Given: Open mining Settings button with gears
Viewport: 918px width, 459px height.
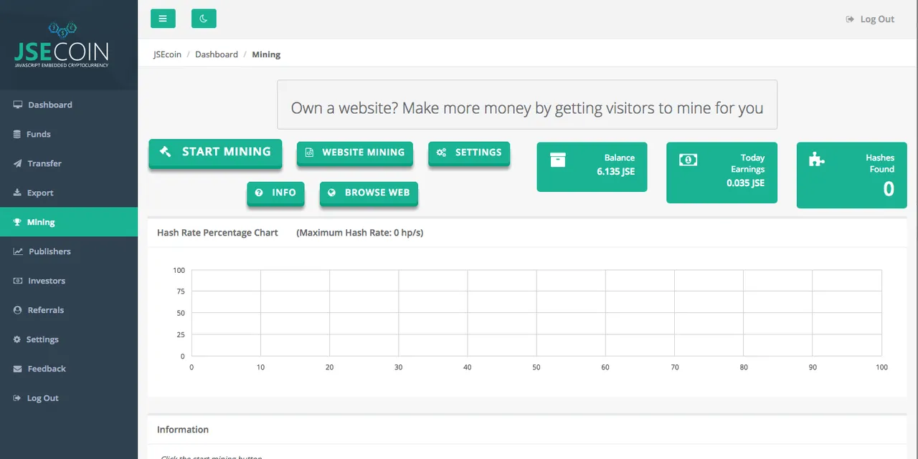Looking at the screenshot, I should tap(469, 153).
